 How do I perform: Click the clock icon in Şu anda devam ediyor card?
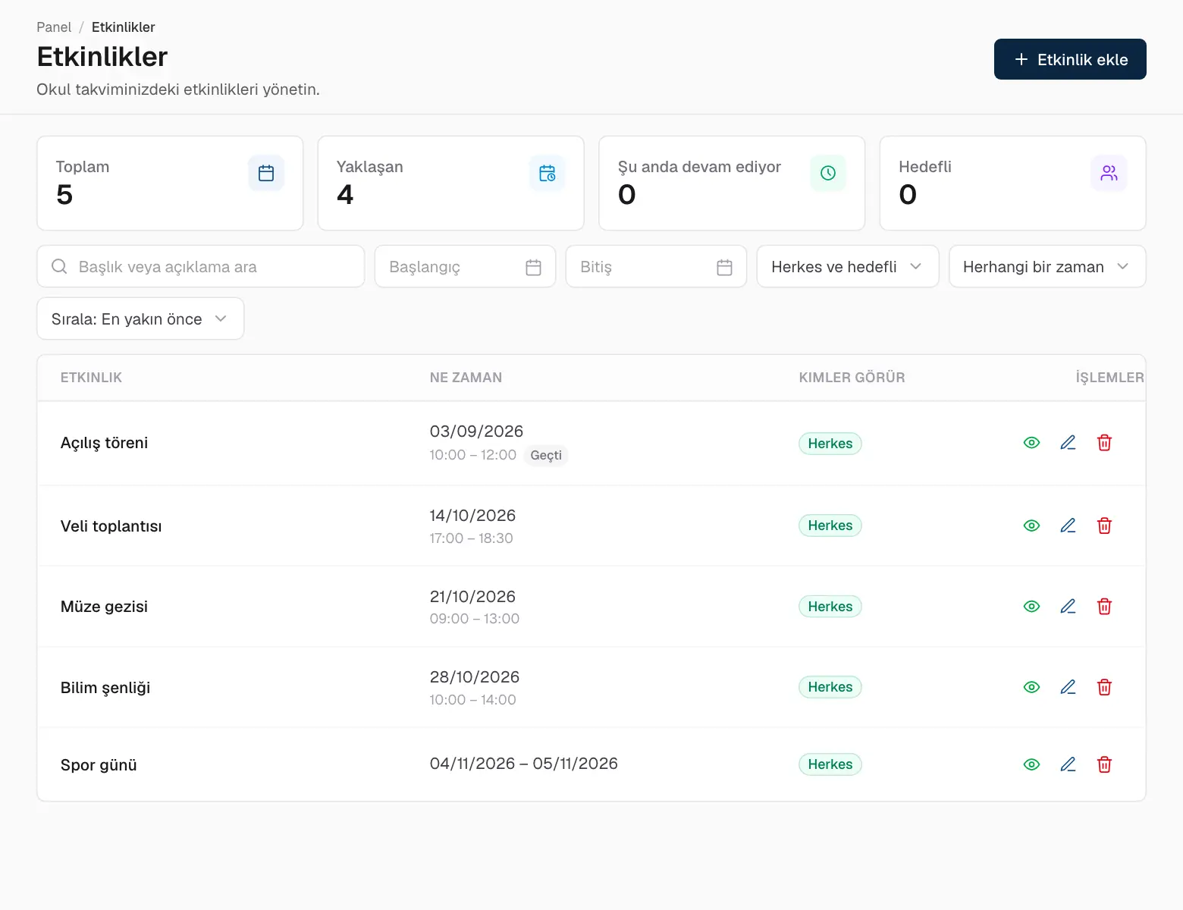[x=828, y=173]
